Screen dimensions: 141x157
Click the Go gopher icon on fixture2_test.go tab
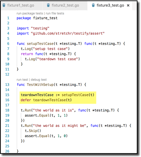(x=48, y=5)
